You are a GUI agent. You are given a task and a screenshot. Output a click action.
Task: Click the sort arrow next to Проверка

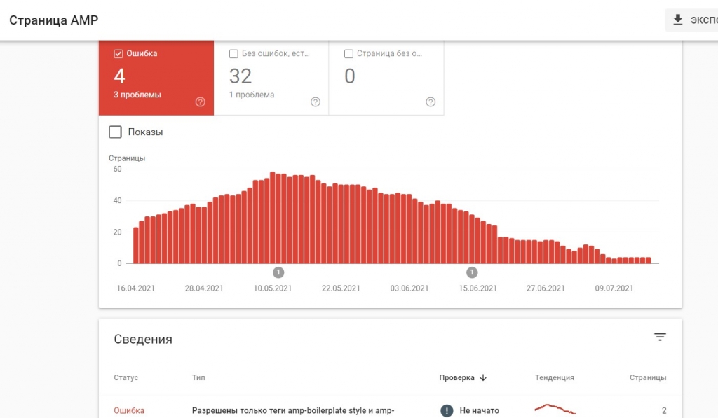483,378
